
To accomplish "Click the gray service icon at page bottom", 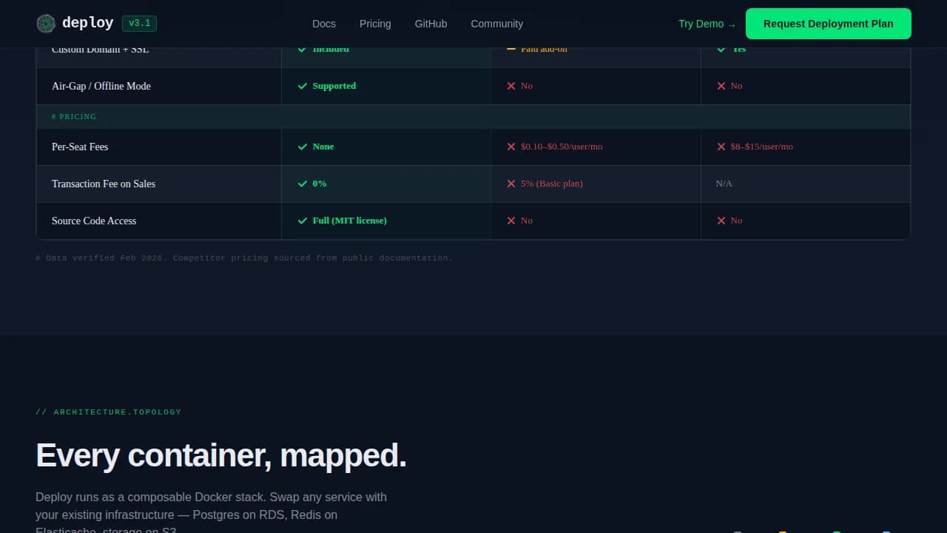I will (737, 532).
